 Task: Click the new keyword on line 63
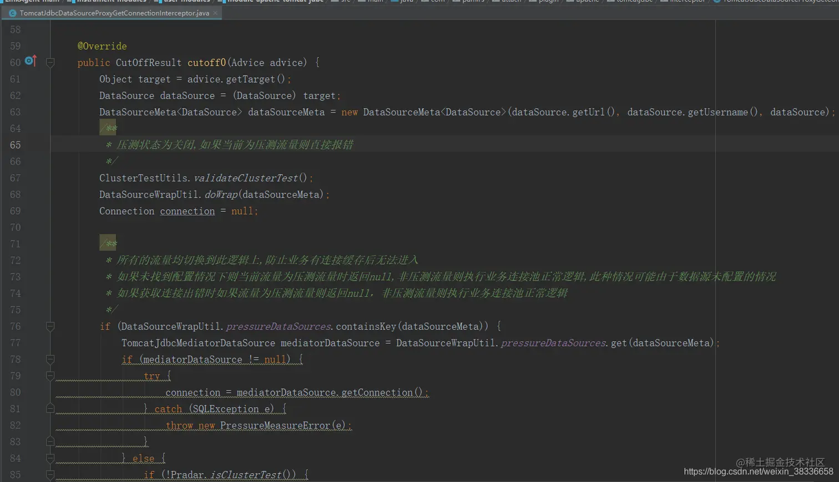click(x=350, y=112)
